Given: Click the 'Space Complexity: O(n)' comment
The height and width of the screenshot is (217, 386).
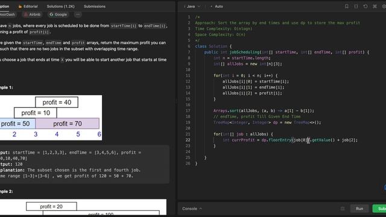Looking at the screenshot, I should [220, 35].
